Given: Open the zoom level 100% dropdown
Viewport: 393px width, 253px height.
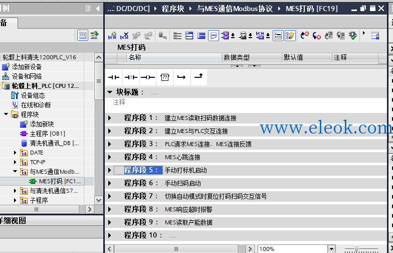Looking at the screenshot, I should 331,249.
